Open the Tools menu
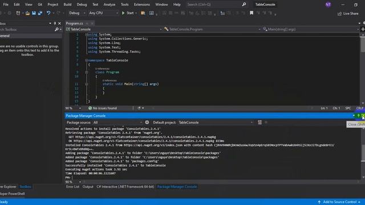 click(x=124, y=5)
